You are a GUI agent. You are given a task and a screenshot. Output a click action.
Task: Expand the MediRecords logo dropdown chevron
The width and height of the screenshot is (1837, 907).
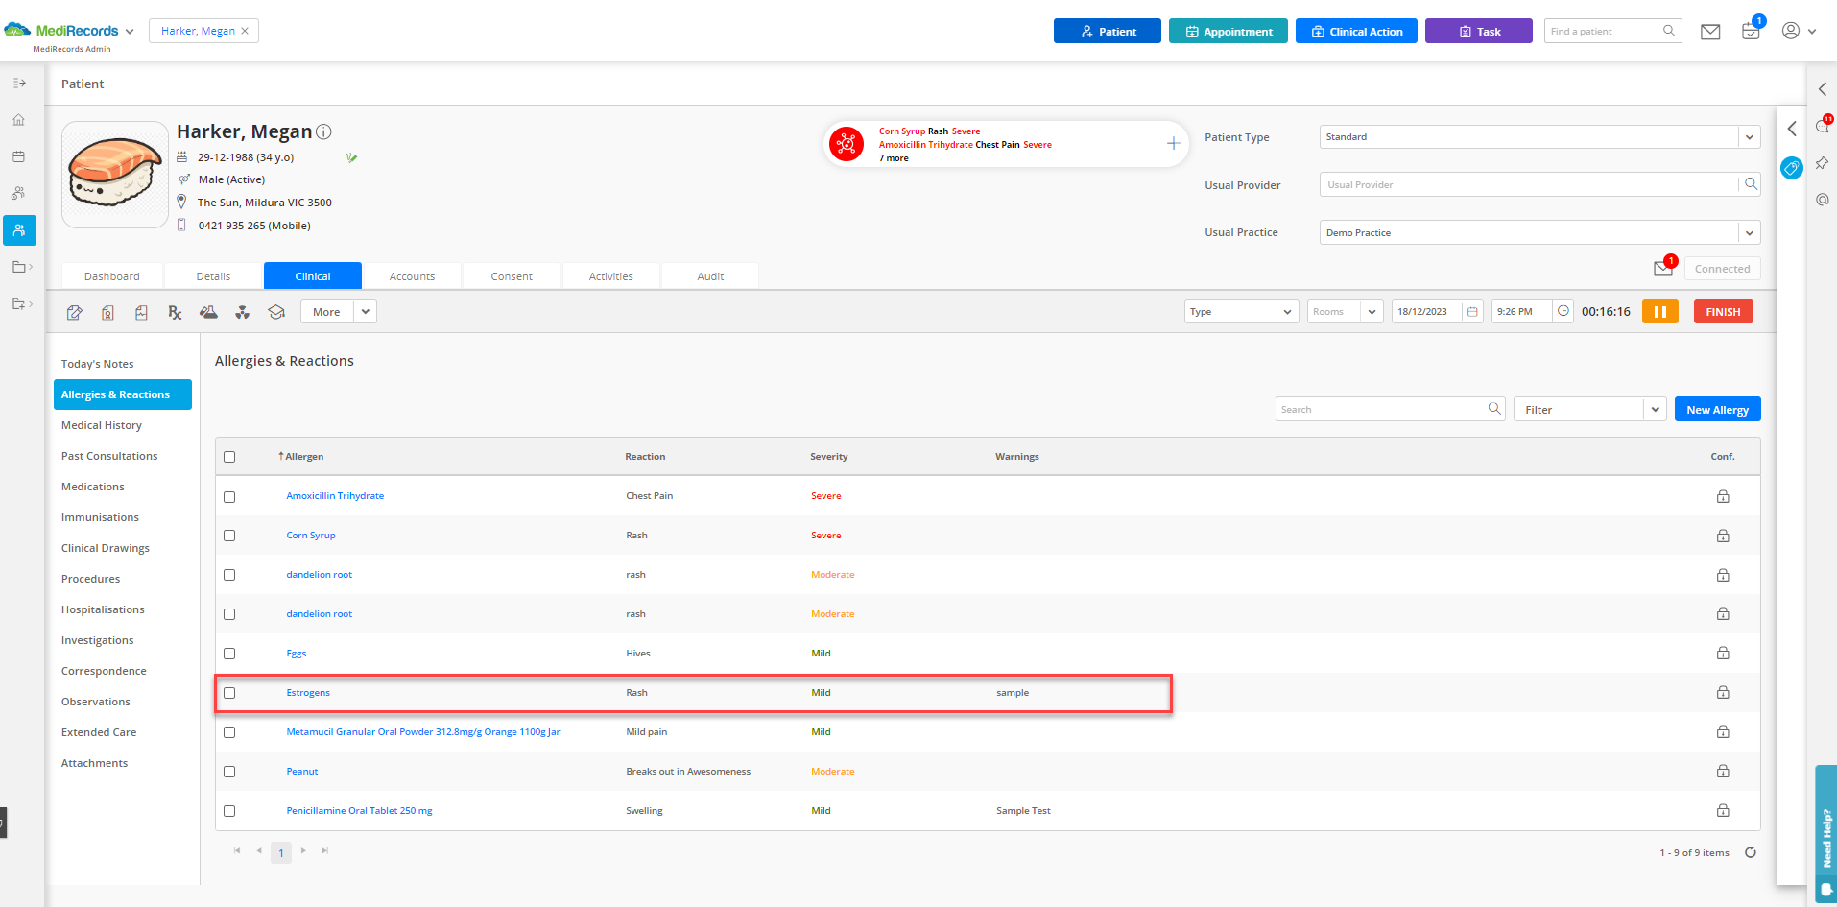click(x=130, y=32)
